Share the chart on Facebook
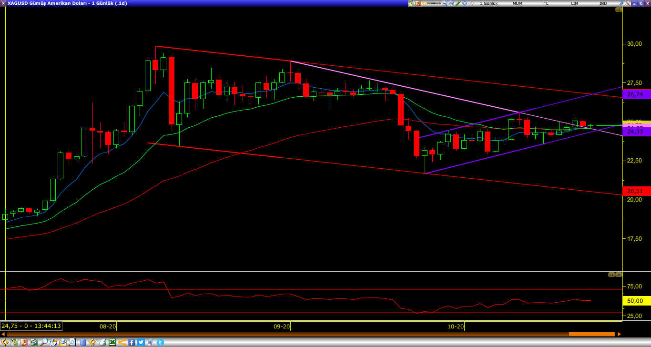Screen dimensions: 651x347 [x=132, y=342]
